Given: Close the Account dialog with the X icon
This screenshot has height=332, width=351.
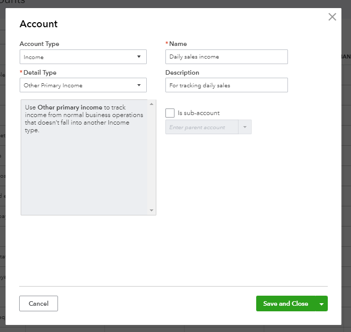Looking at the screenshot, I should click(x=332, y=17).
